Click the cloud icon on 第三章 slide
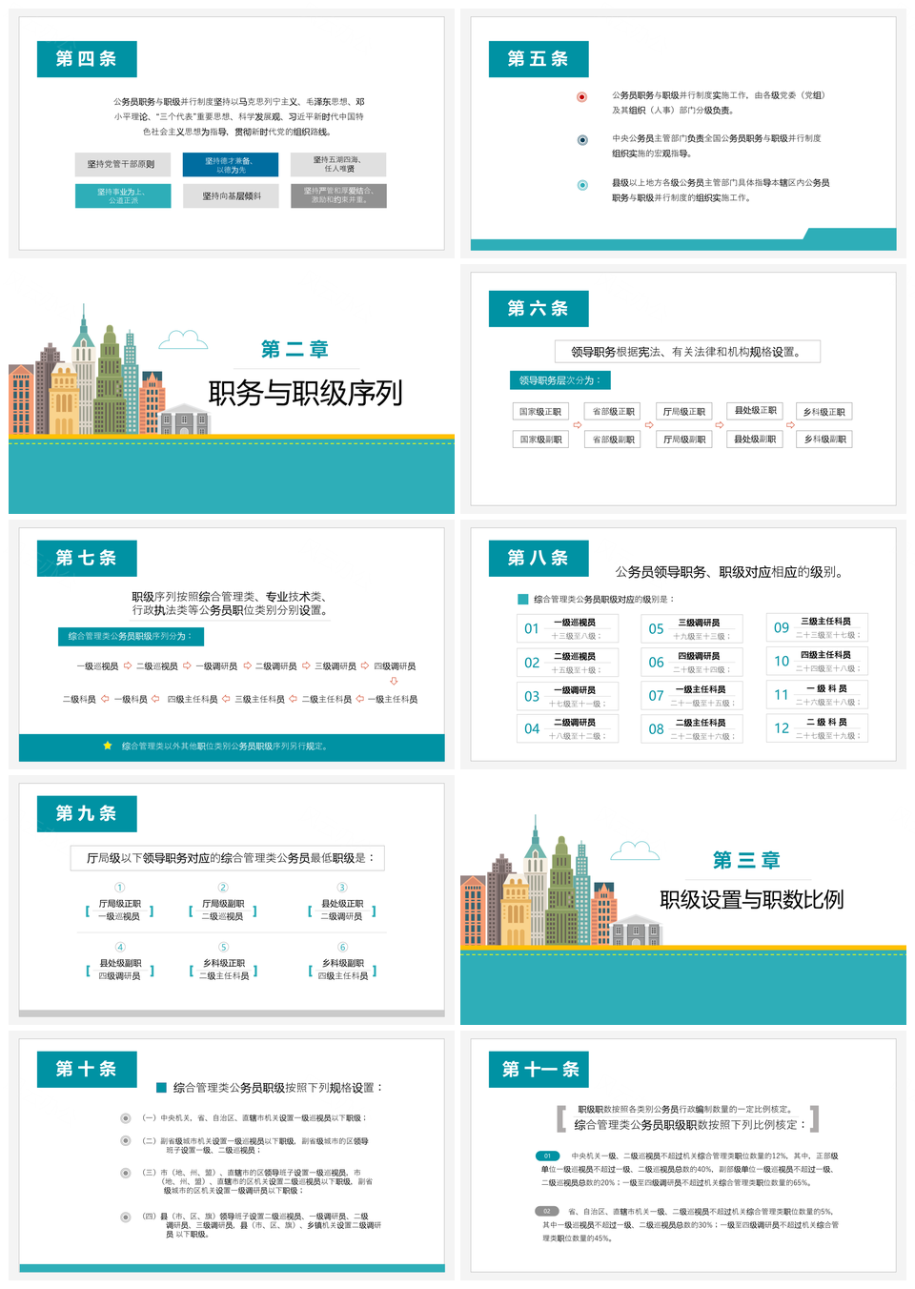Image resolution: width=915 pixels, height=1289 pixels. (635, 849)
